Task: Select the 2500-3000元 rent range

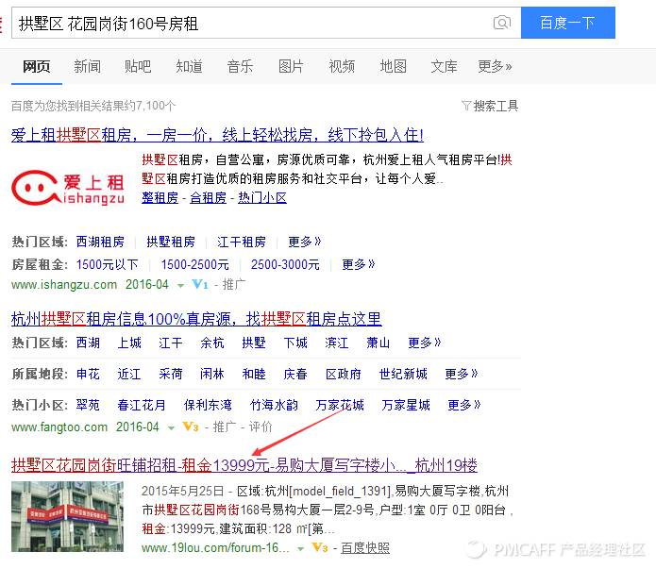Action: coord(285,264)
